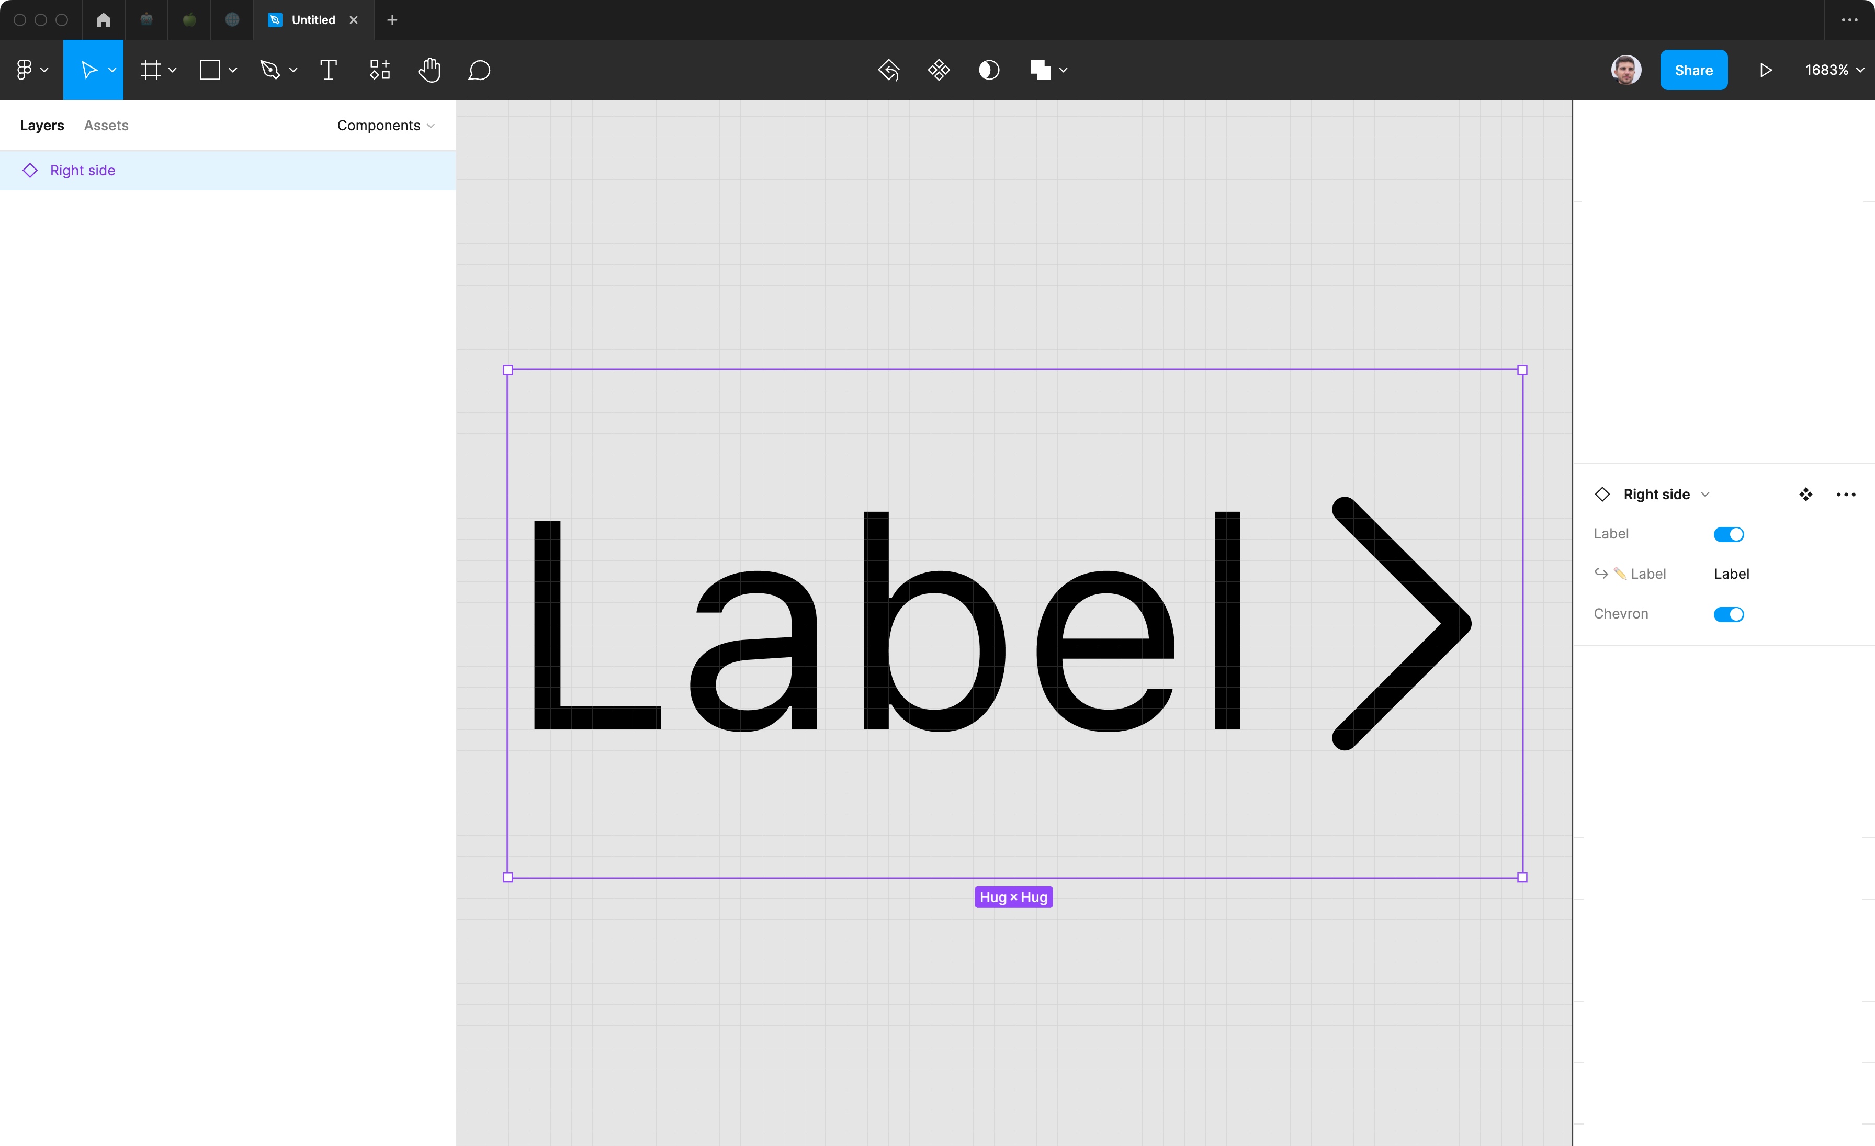Viewport: 1875px width, 1146px height.
Task: Edit the Label text property value
Action: click(x=1731, y=574)
